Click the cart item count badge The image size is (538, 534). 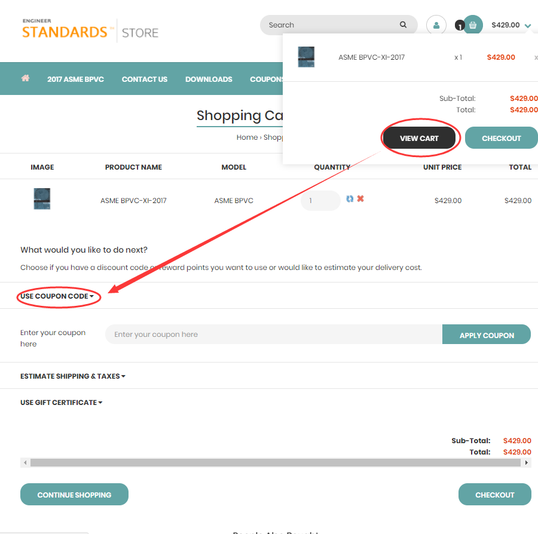pos(460,26)
